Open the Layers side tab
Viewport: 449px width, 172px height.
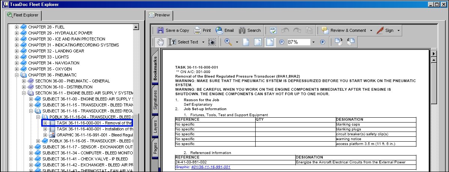[x=155, y=127]
